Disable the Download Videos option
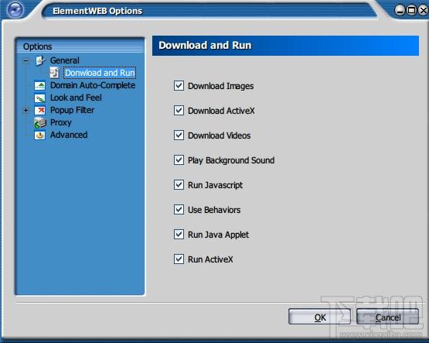 click(x=179, y=135)
